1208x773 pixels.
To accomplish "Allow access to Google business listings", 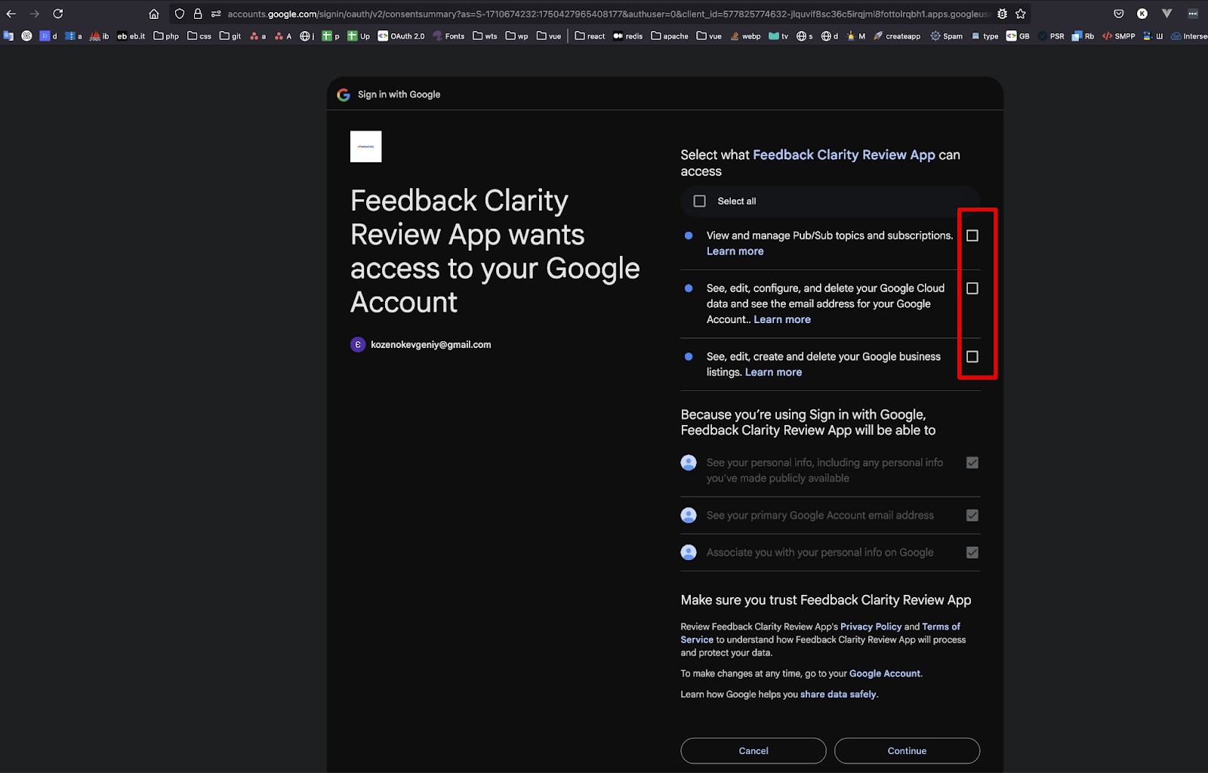I will [972, 357].
